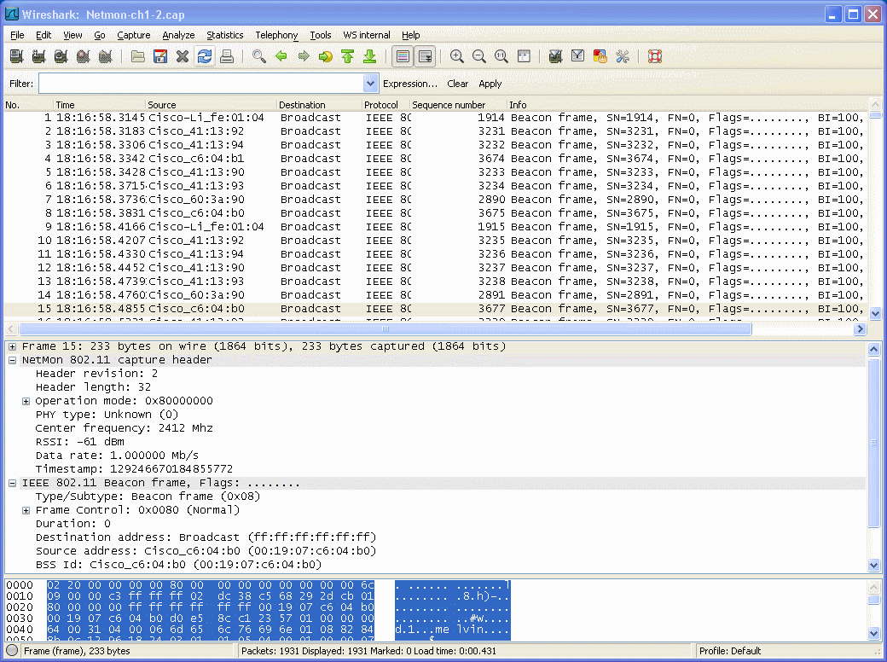887x662 pixels.
Task: Close this capture file X icon
Action: click(183, 56)
